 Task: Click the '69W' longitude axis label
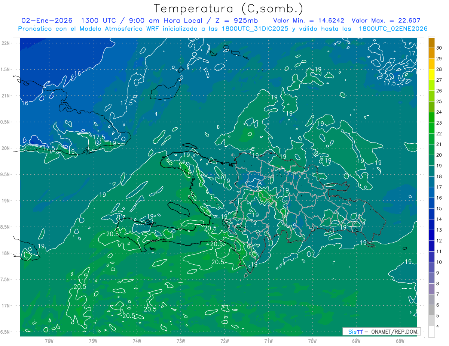(x=356, y=341)
